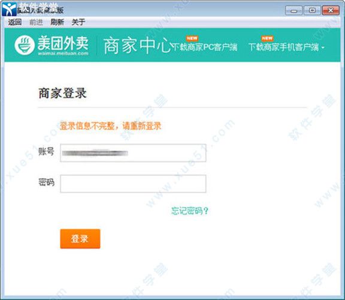Click the 登录信息不完整，请重新登录 error message
345x300 pixels.
coord(110,126)
